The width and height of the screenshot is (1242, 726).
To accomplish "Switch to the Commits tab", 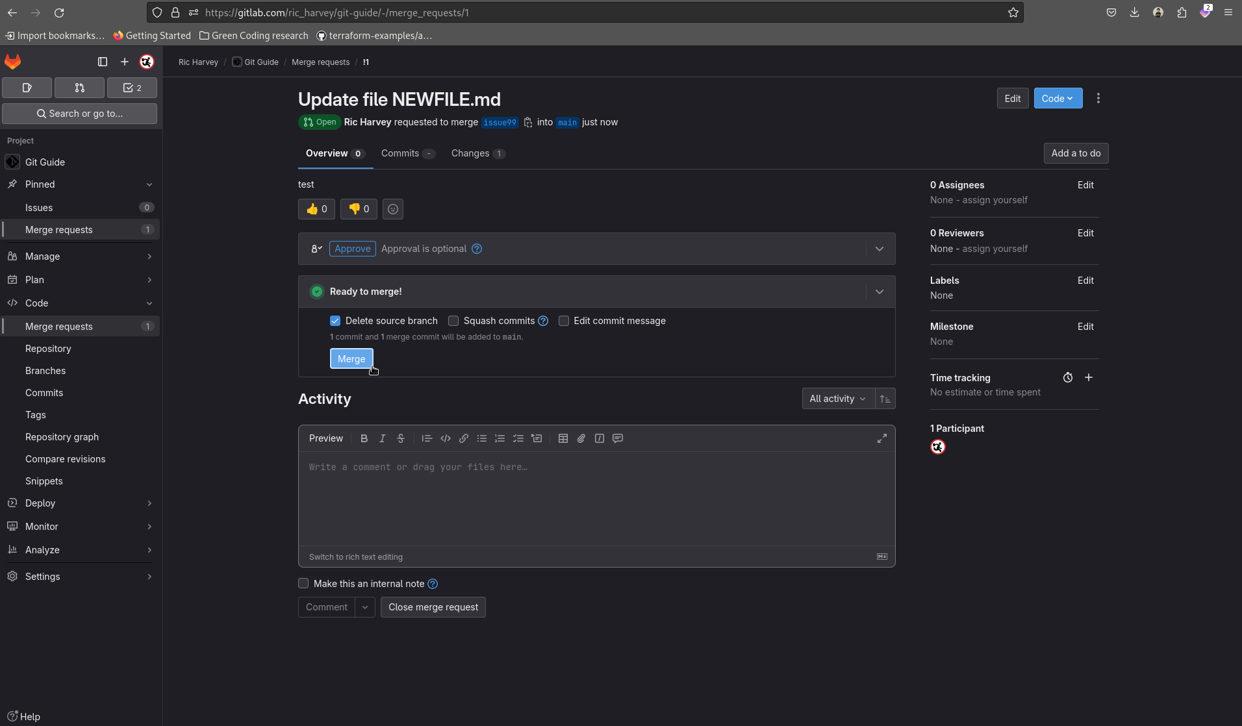I will tap(408, 153).
